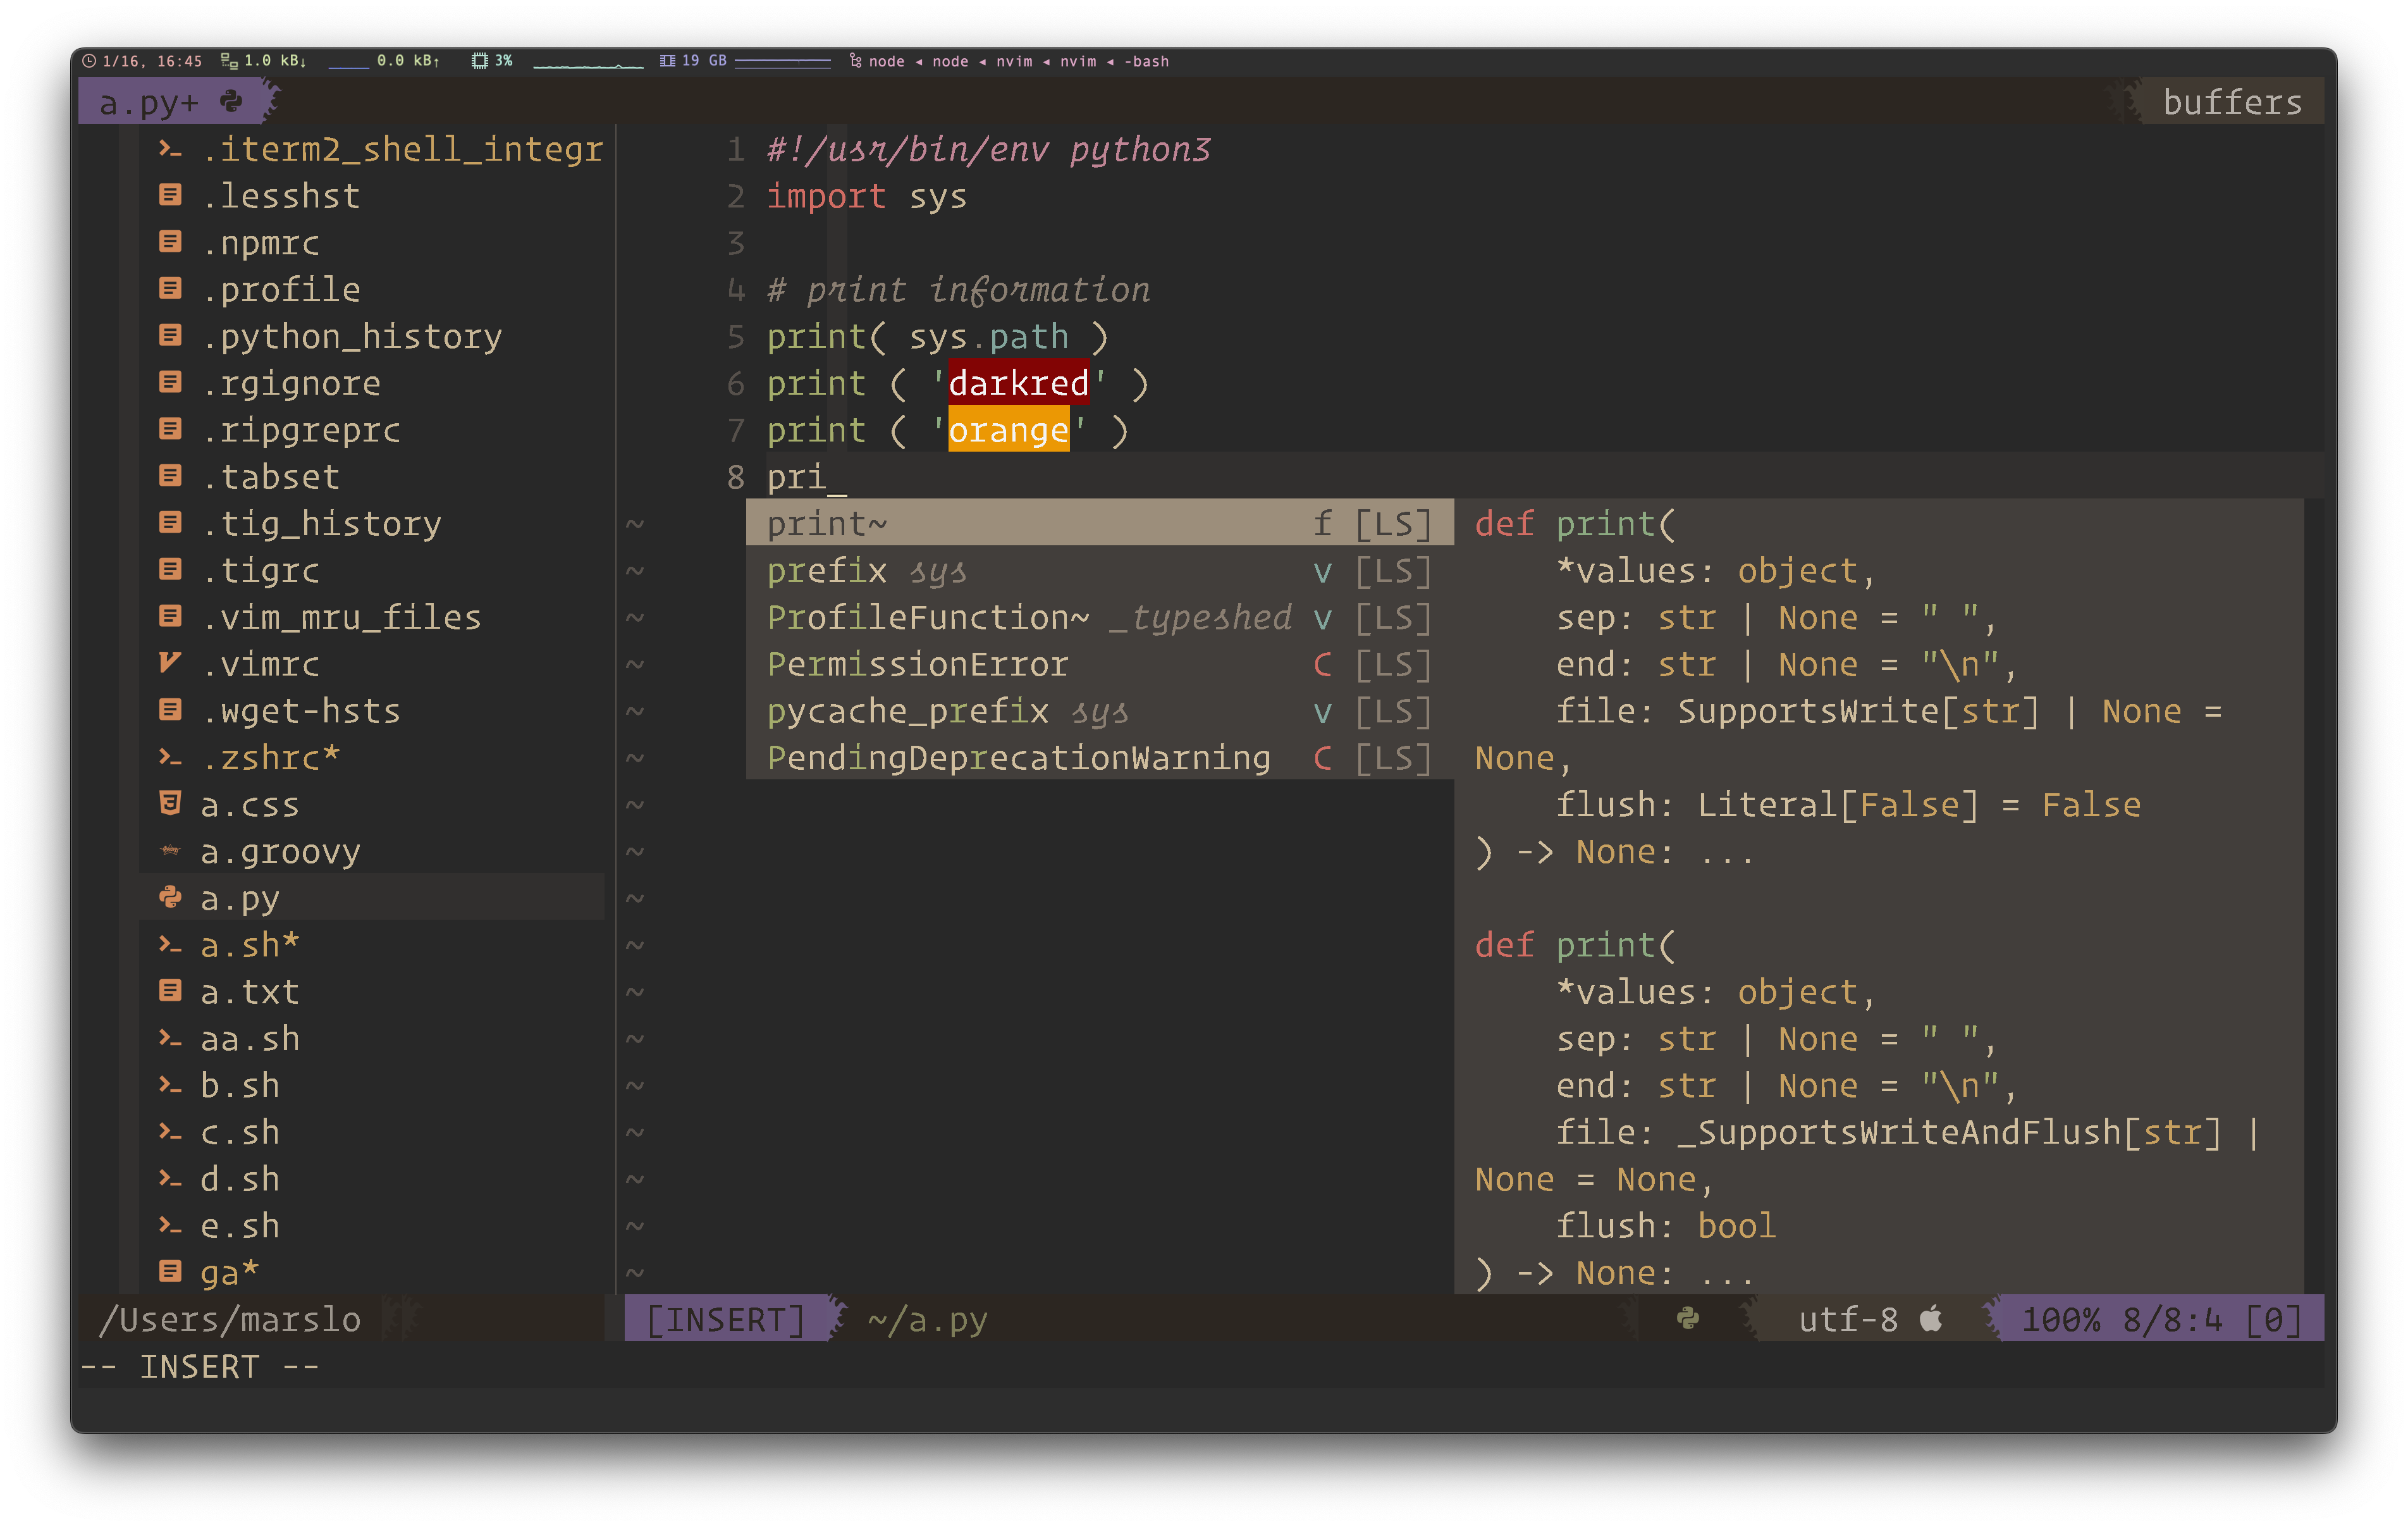Click the Python icon in a.py tab
Image resolution: width=2408 pixels, height=1527 pixels.
click(x=231, y=101)
